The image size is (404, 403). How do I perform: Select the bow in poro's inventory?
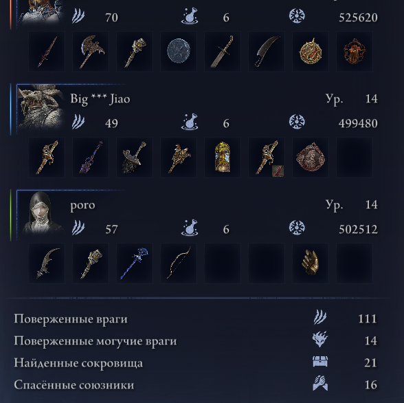[179, 263]
